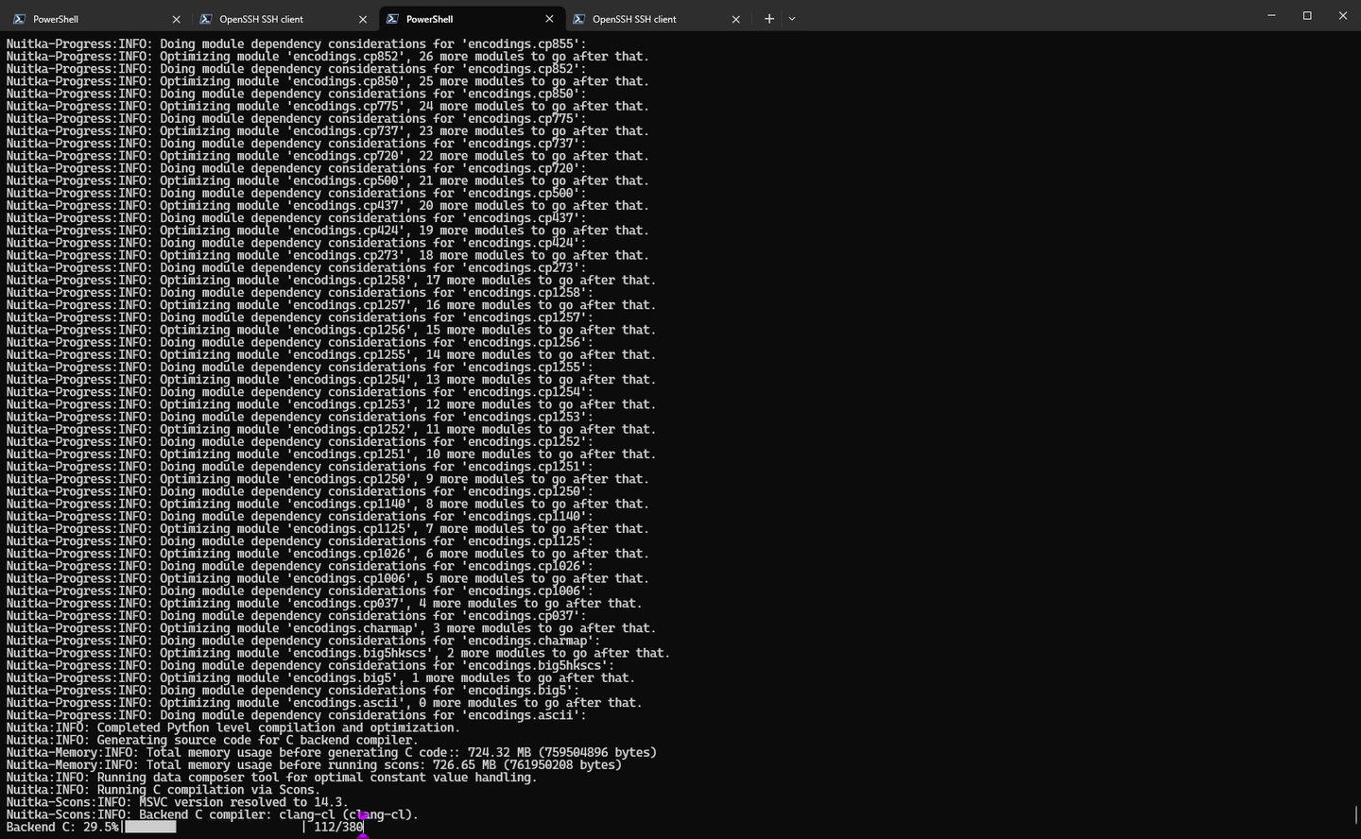Click the icon of the OpenSSH tab between PowerShell tabs
Image resolution: width=1361 pixels, height=839 pixels.
pyautogui.click(x=206, y=19)
